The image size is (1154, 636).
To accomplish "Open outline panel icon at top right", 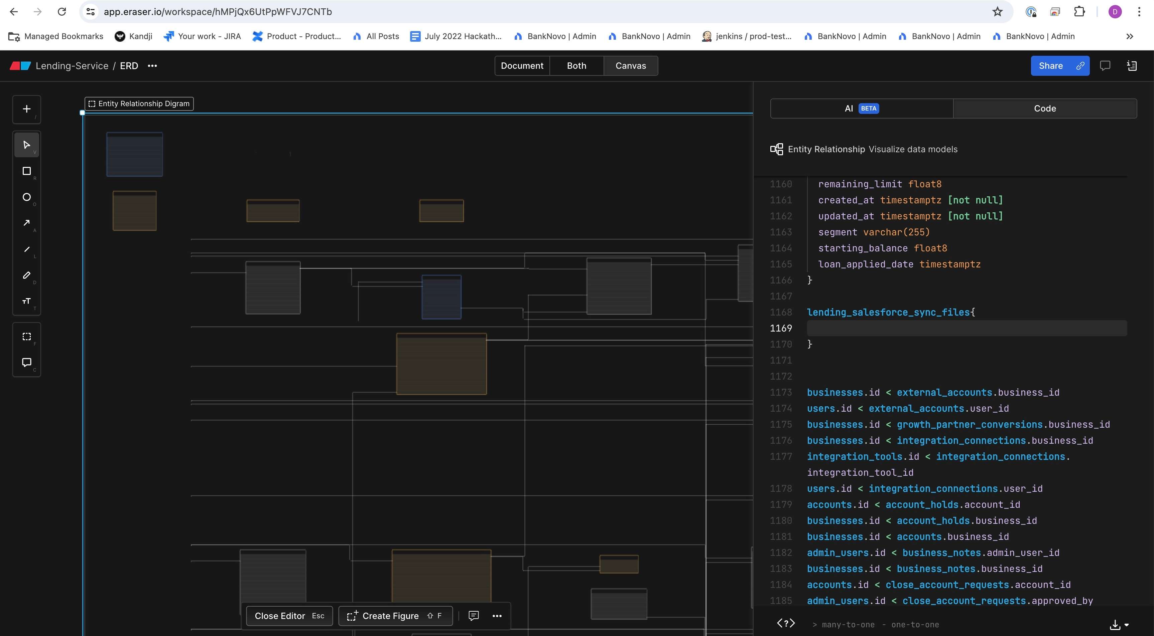I will (x=1132, y=66).
